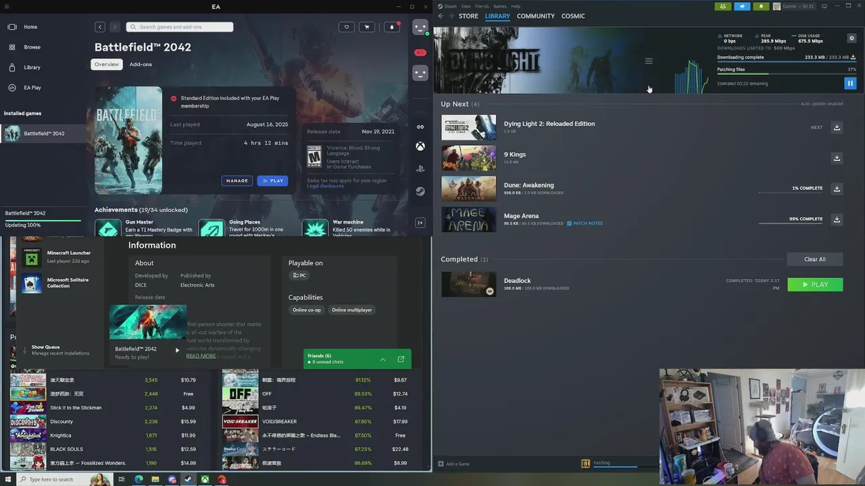Click the PLAY button for Battlefield 2042
This screenshot has height=486, width=865.
[273, 181]
